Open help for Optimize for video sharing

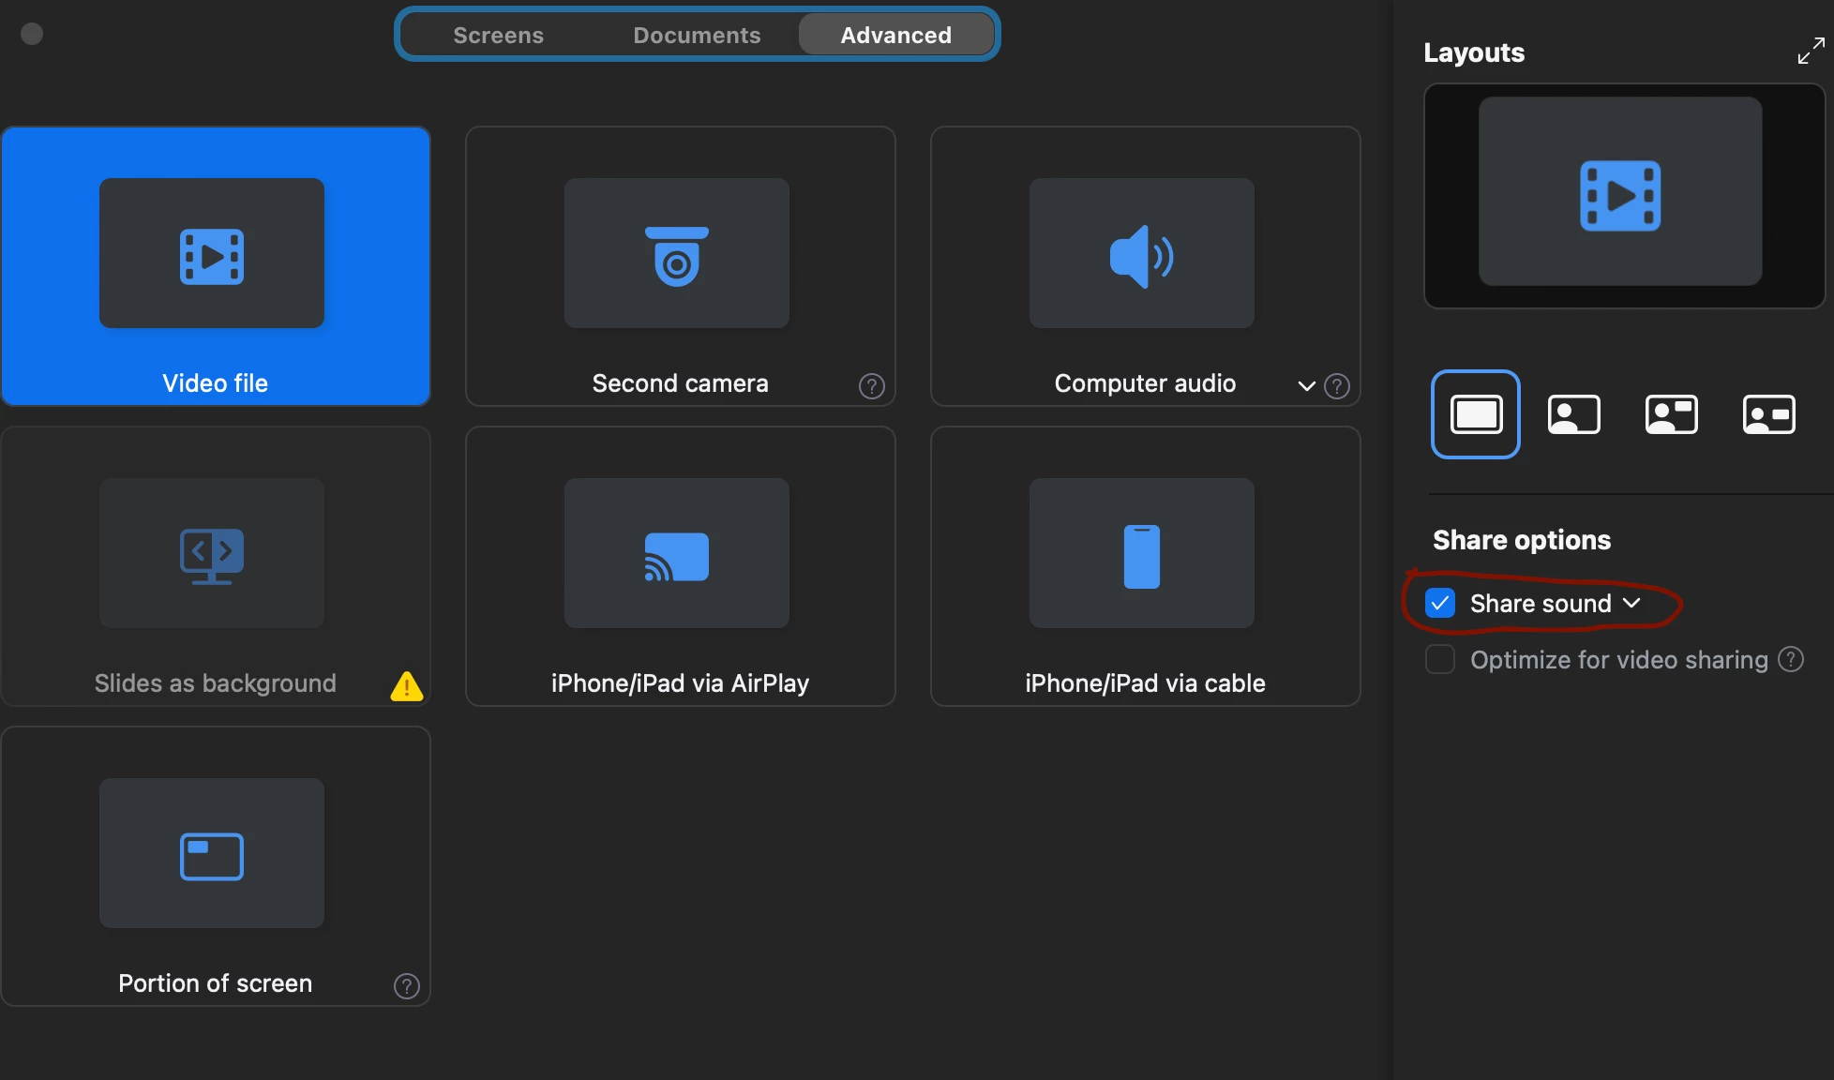(1791, 660)
